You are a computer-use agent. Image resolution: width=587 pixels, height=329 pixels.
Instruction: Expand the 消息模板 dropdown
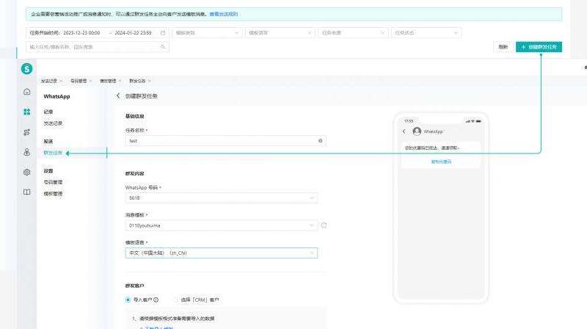(221, 225)
